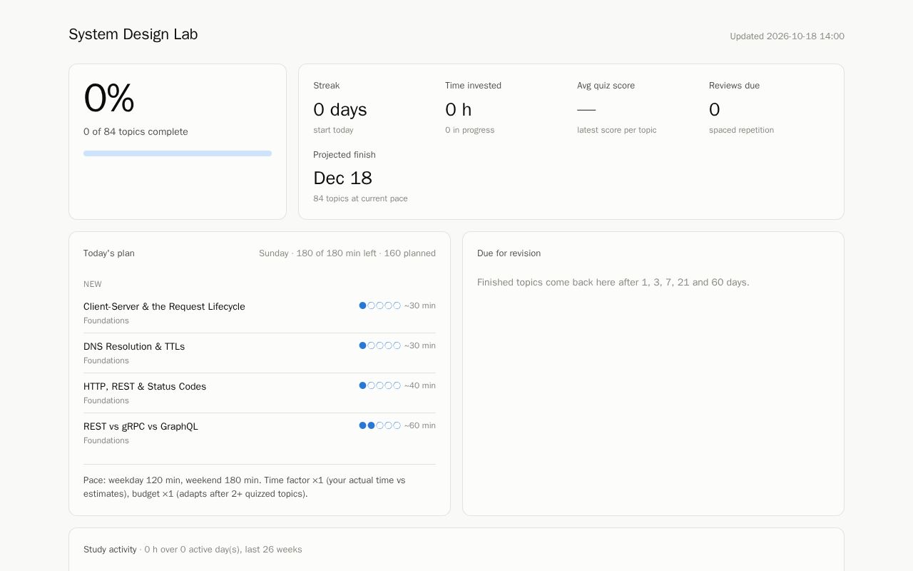The image size is (913, 571).
Task: Click difficulty dots in DNS Resolution & TTLs row
Action: tap(379, 345)
